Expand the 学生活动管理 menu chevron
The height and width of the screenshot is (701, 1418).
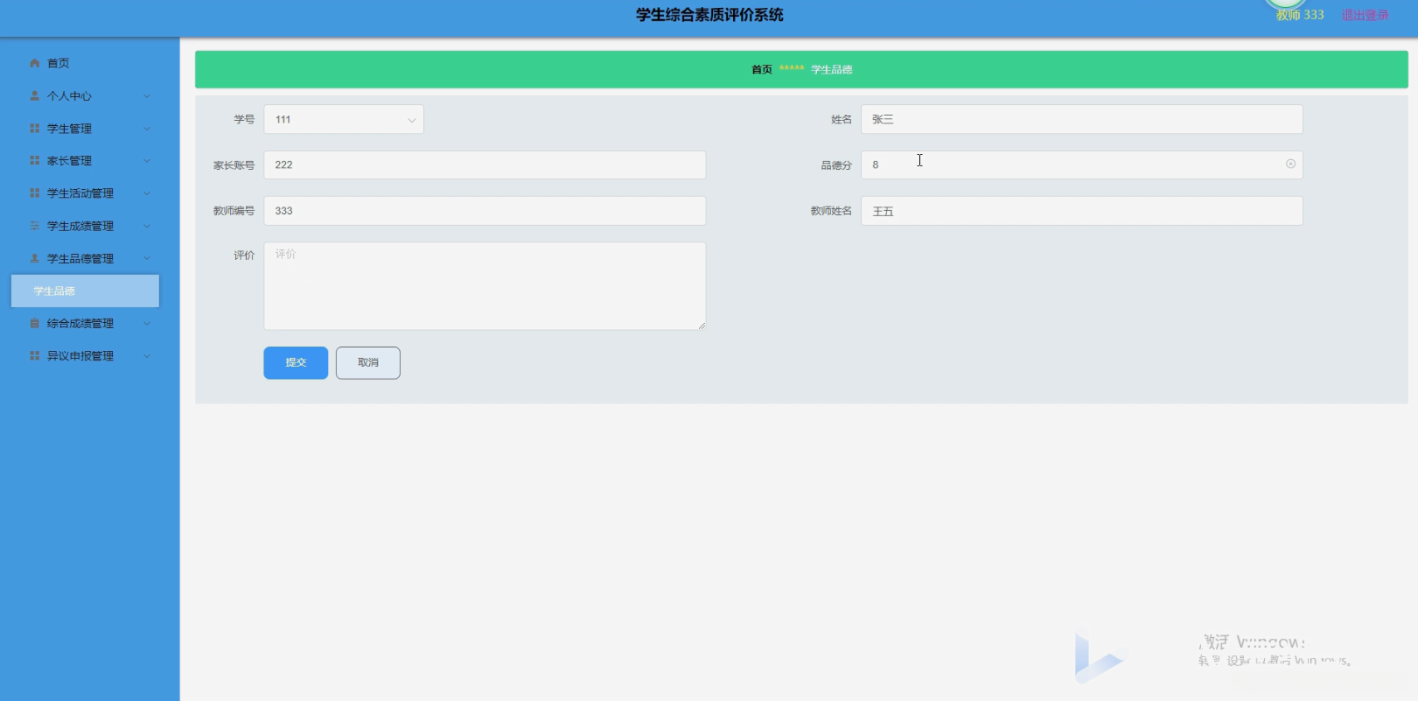point(147,193)
